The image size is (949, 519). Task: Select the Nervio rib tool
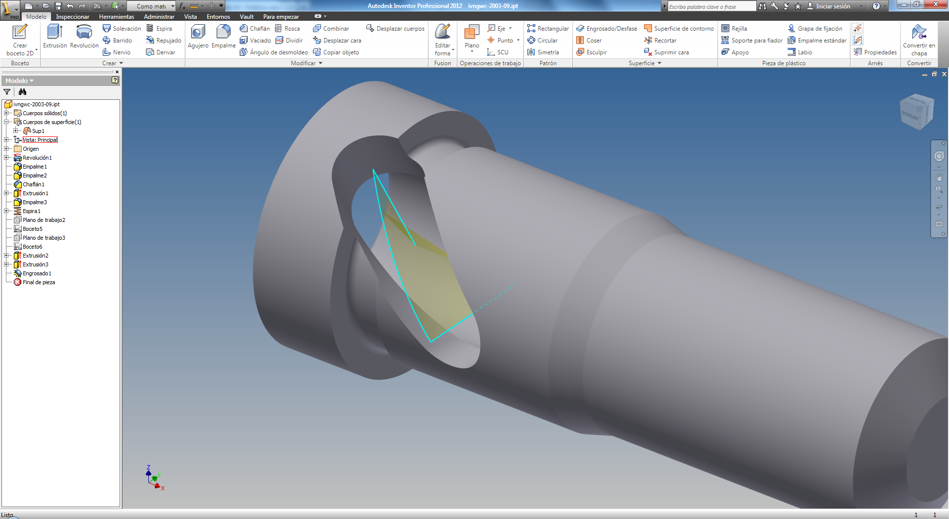(117, 52)
